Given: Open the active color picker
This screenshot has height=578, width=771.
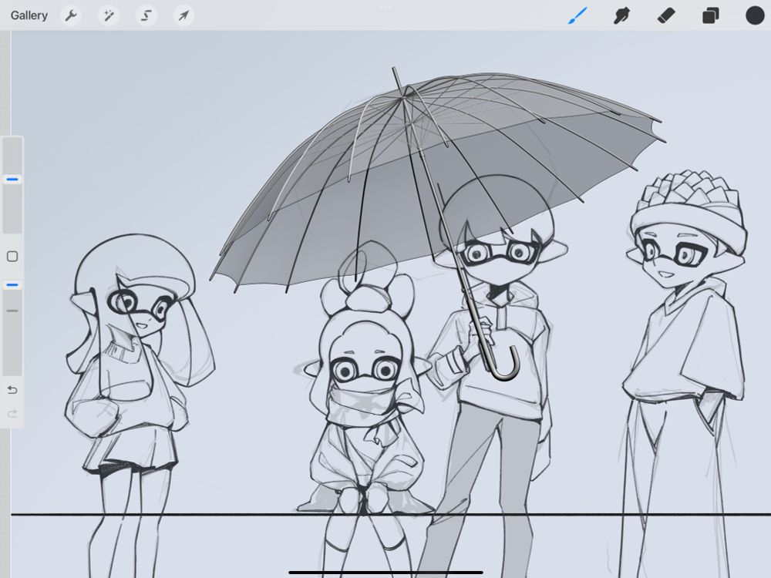Looking at the screenshot, I should click(x=755, y=15).
